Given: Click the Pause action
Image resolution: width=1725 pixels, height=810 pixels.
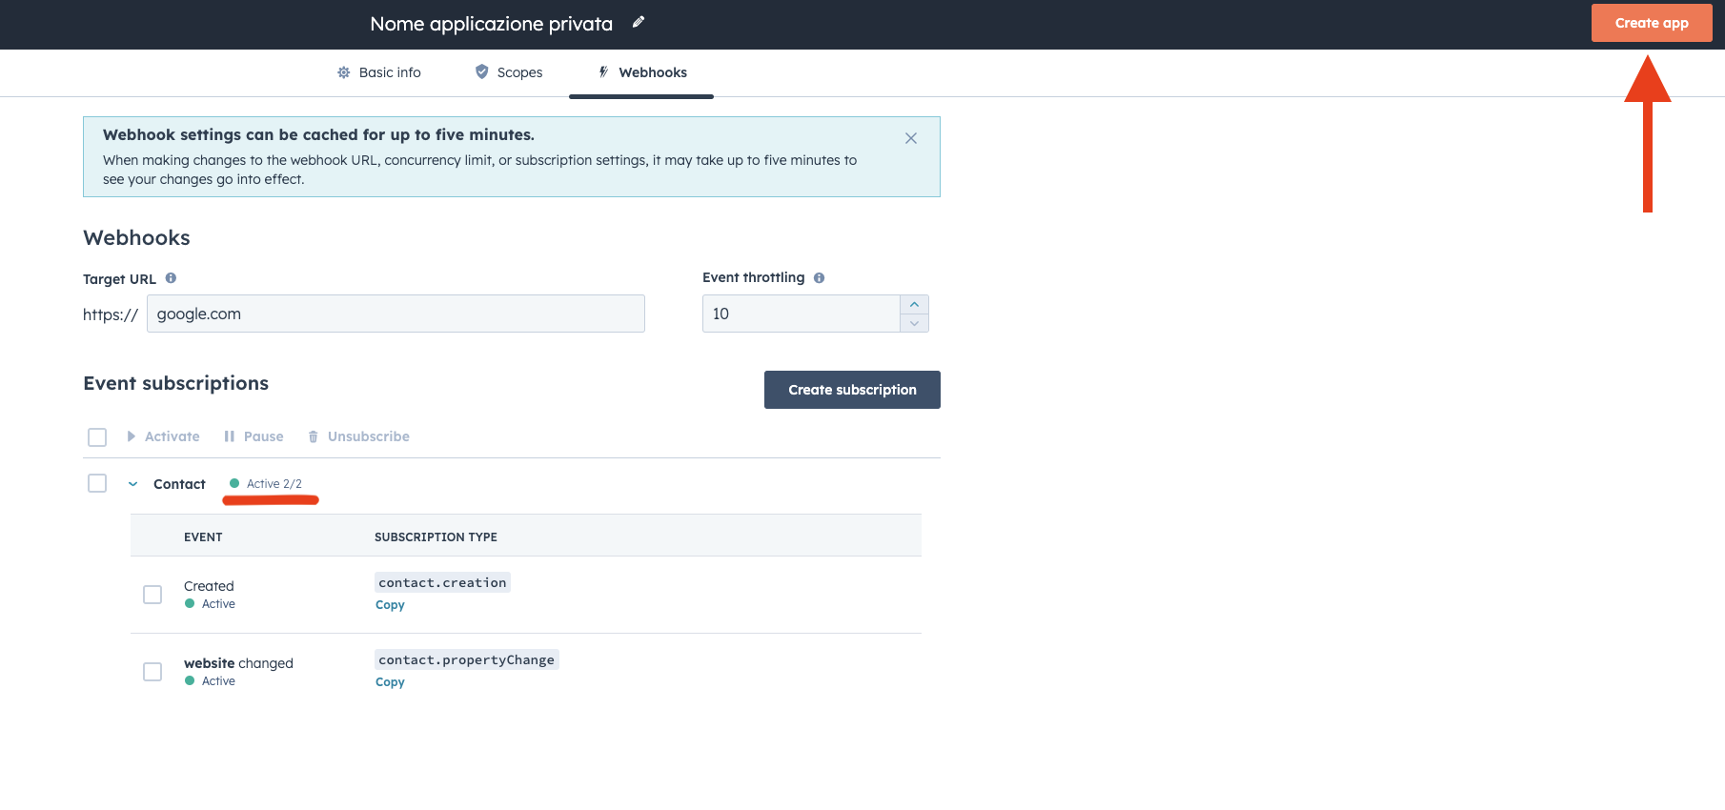Looking at the screenshot, I should (x=254, y=436).
